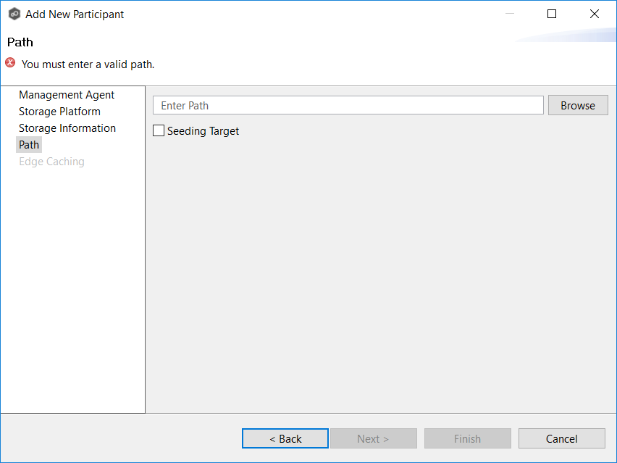Go to the Management Agent step
The image size is (617, 463).
[x=67, y=95]
